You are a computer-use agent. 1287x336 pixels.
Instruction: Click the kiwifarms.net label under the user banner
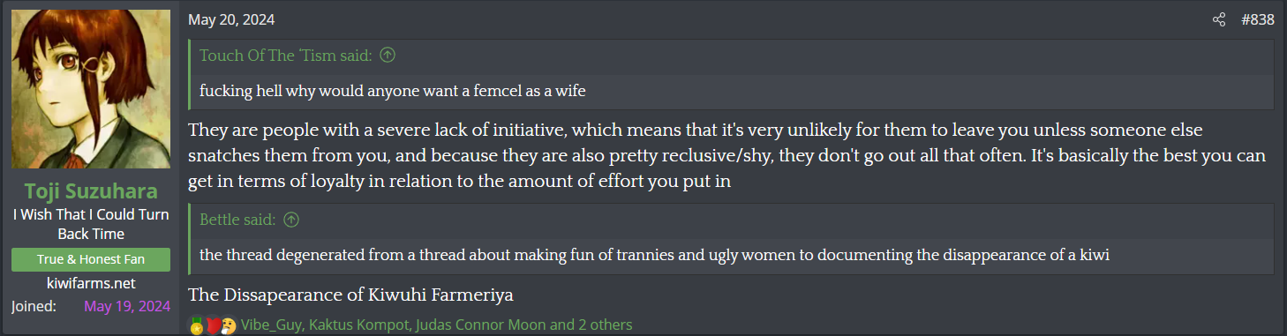click(91, 283)
